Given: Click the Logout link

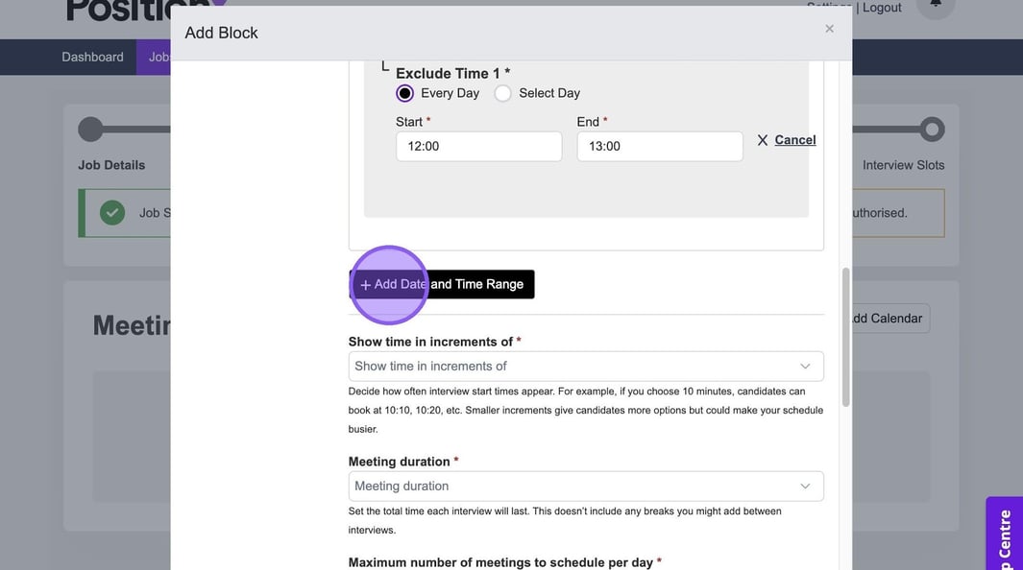Looking at the screenshot, I should 882,8.
